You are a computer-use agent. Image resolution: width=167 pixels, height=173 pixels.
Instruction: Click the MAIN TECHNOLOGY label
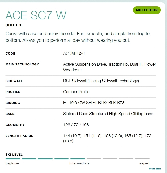tap(22, 64)
